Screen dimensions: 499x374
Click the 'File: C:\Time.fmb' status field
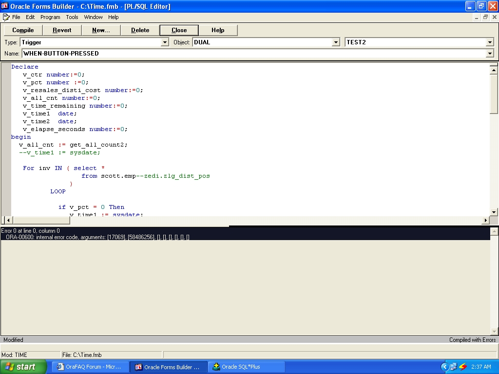click(x=112, y=355)
